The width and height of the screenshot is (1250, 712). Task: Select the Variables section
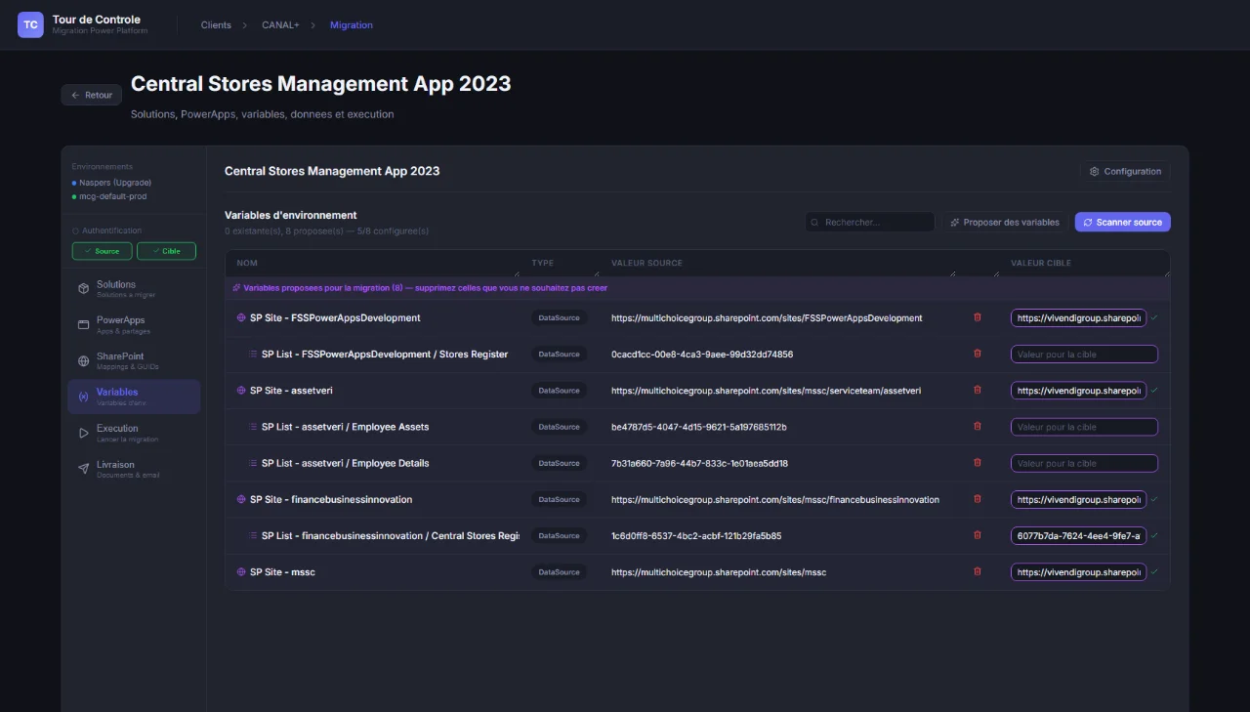click(x=134, y=397)
